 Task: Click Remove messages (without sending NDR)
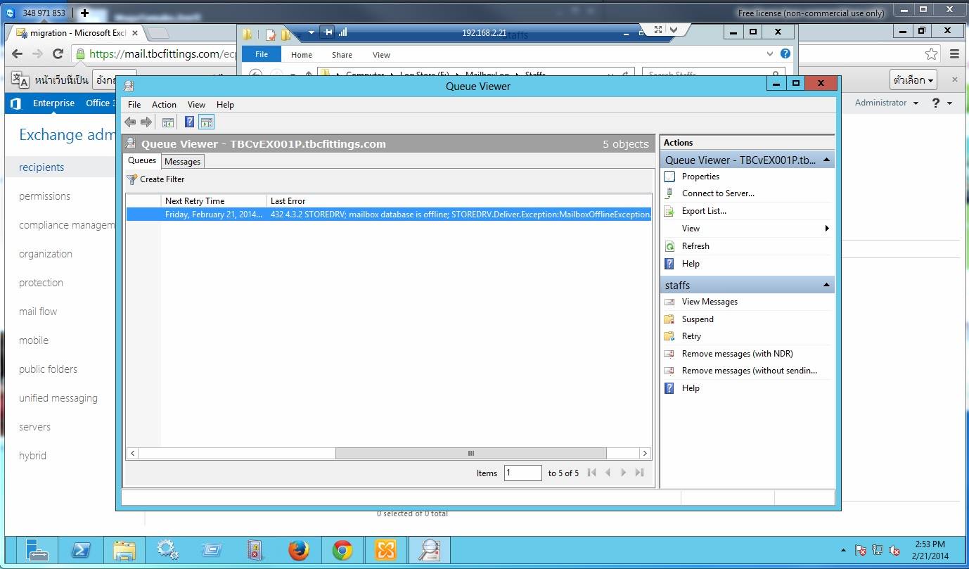click(x=748, y=371)
